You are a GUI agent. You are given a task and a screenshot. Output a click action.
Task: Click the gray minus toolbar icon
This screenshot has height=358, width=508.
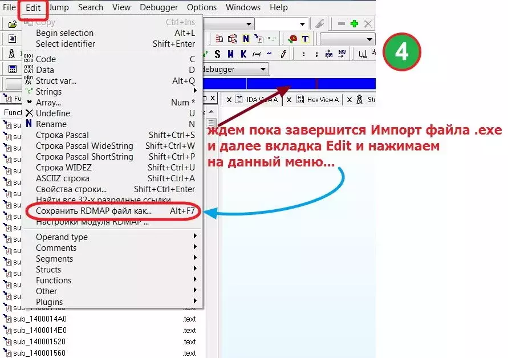341,23
